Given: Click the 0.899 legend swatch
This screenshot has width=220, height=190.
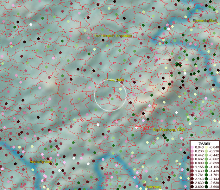Looking at the screenshot, I should coord(192,163).
